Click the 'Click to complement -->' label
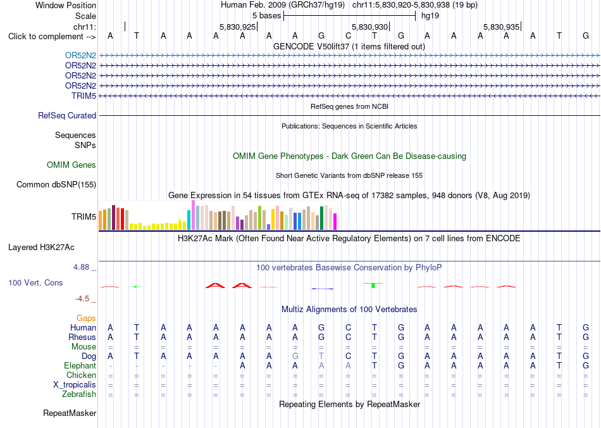Image resolution: width=601 pixels, height=428 pixels. [52, 37]
